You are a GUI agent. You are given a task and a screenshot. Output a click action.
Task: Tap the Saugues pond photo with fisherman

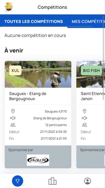38,74
